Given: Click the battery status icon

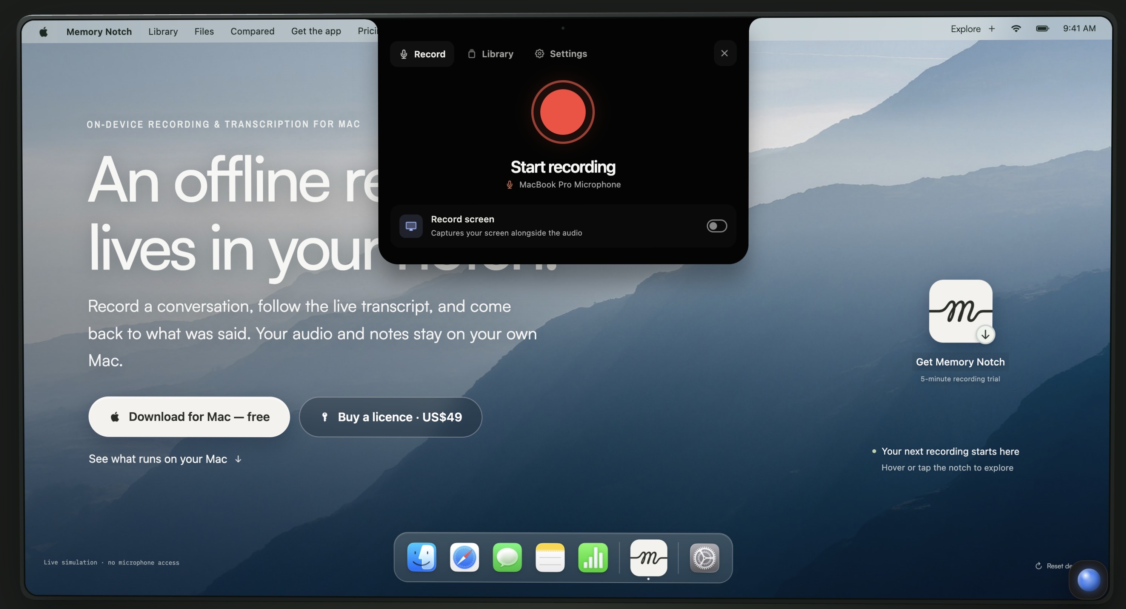Looking at the screenshot, I should 1042,29.
